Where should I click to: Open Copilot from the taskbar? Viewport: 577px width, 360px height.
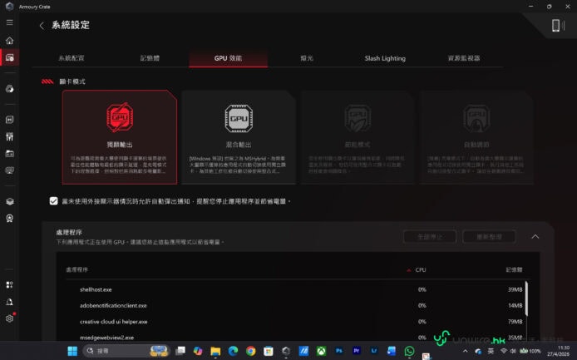click(198, 351)
